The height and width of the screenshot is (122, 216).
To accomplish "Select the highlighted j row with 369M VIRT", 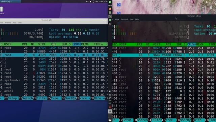I will (164, 55).
